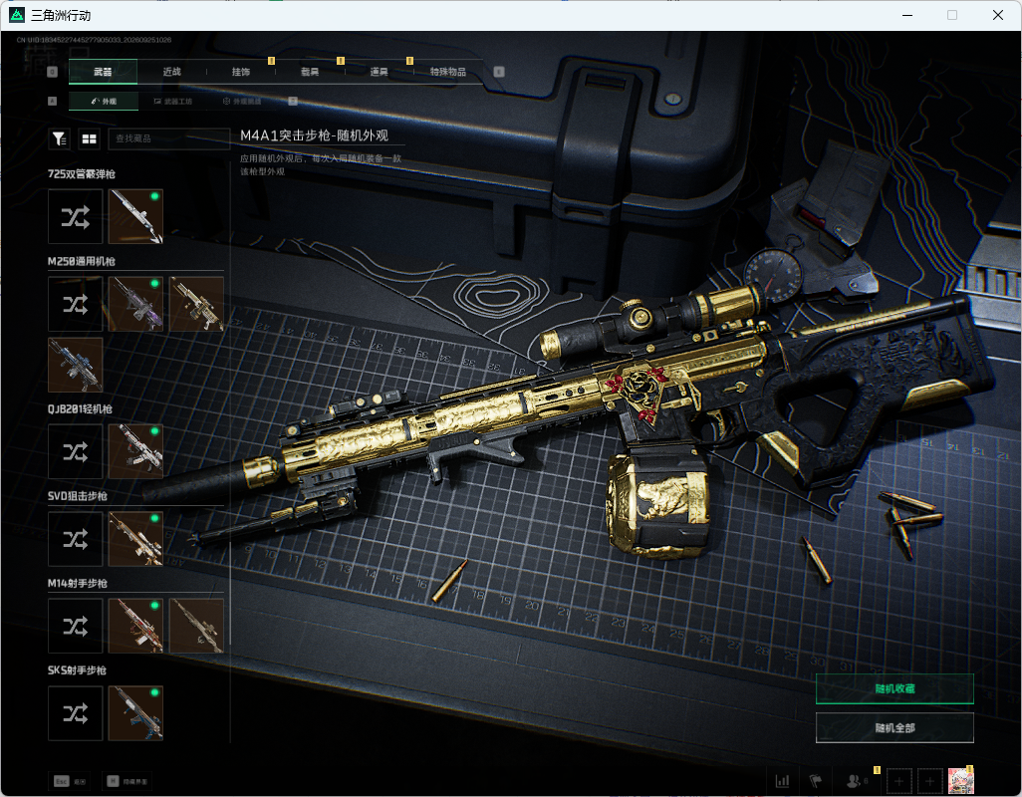Select random shuffle icon for SKS射手步枪
Screen dimensions: 1022x797
[76, 713]
